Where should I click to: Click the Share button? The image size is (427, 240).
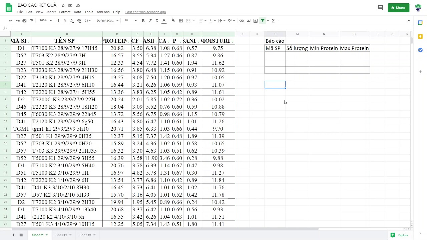pos(398,8)
